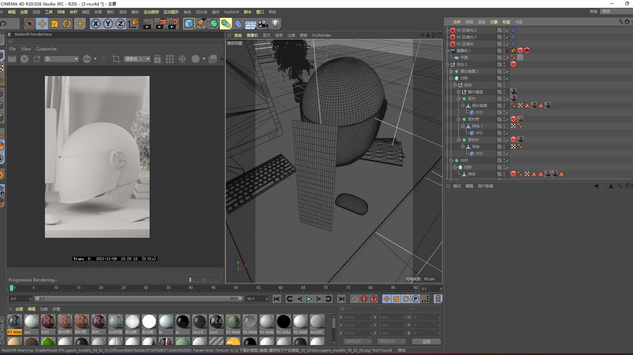Toggle enable checkmark for 细分曲面.1

507,72
